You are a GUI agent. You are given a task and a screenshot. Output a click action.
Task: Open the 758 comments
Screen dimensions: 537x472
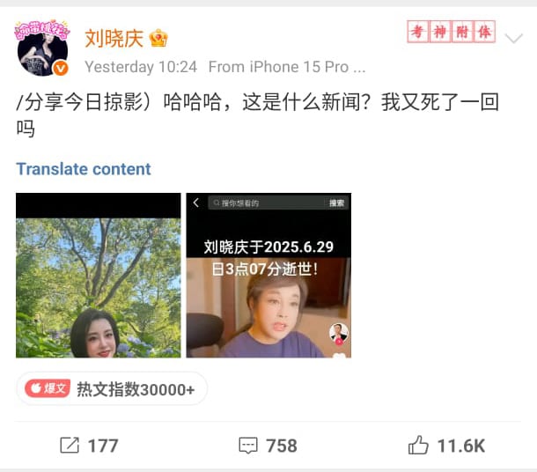(282, 446)
